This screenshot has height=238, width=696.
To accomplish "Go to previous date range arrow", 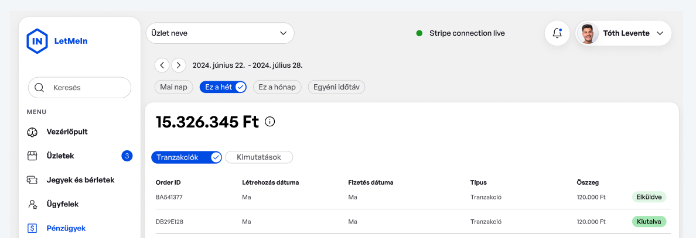I will (162, 65).
